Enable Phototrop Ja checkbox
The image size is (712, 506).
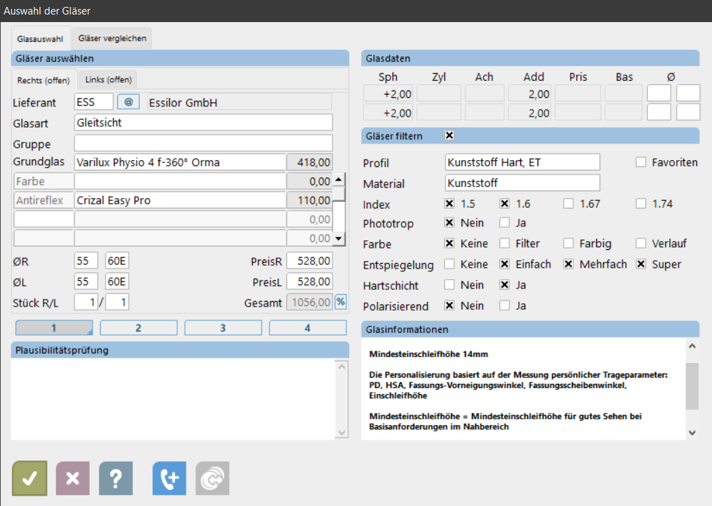tap(504, 223)
